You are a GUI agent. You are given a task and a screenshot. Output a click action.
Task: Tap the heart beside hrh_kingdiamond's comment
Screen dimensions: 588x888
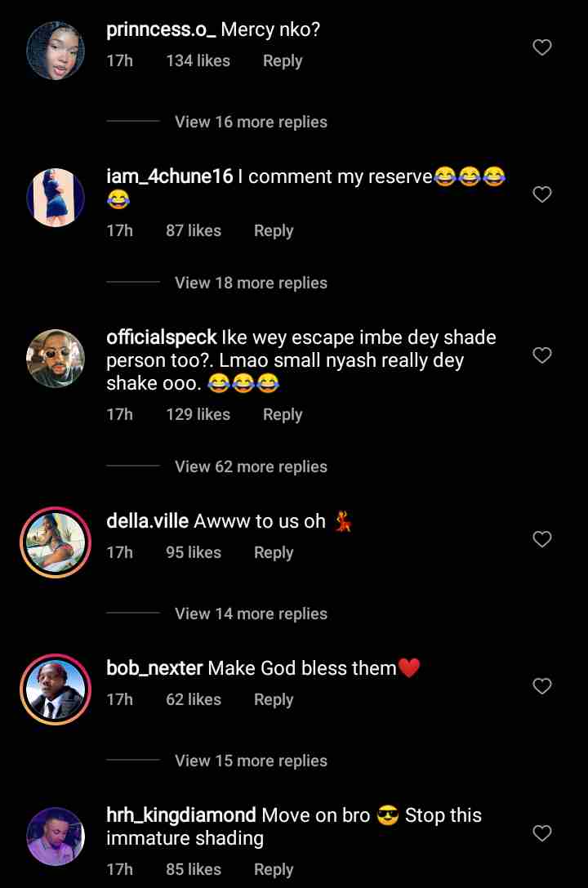(x=542, y=833)
